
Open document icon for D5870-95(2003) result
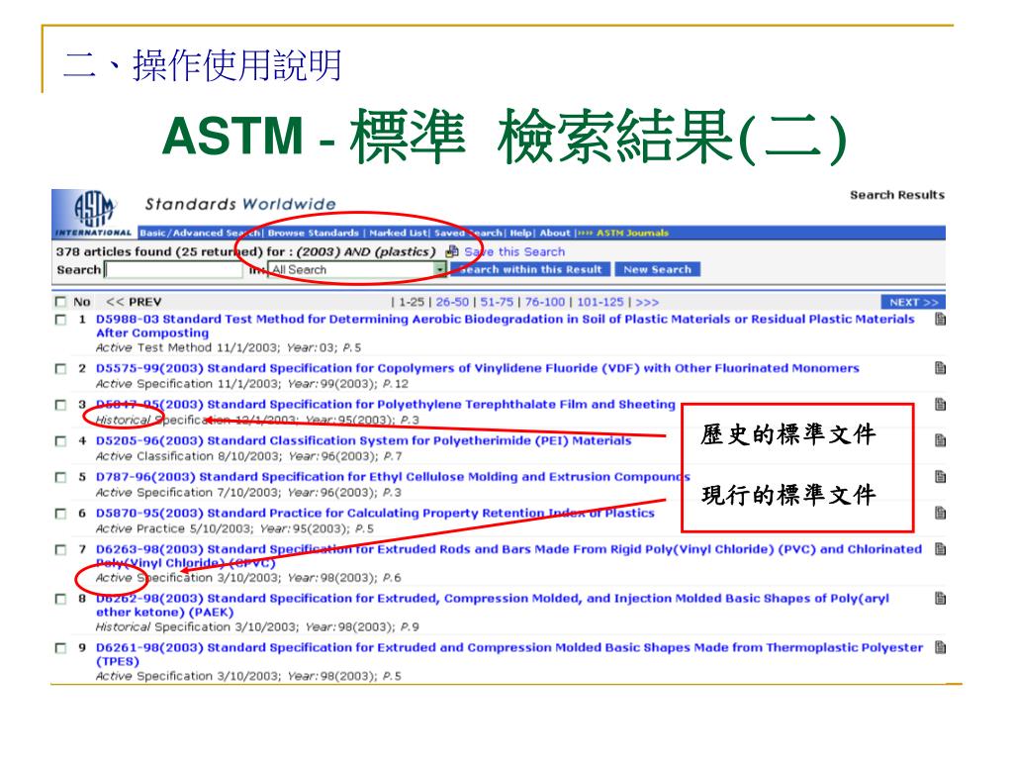coord(940,513)
